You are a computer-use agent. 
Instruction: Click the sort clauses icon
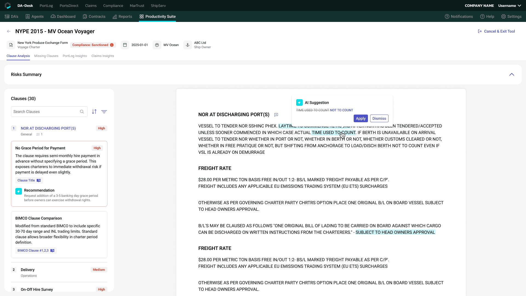(x=94, y=112)
